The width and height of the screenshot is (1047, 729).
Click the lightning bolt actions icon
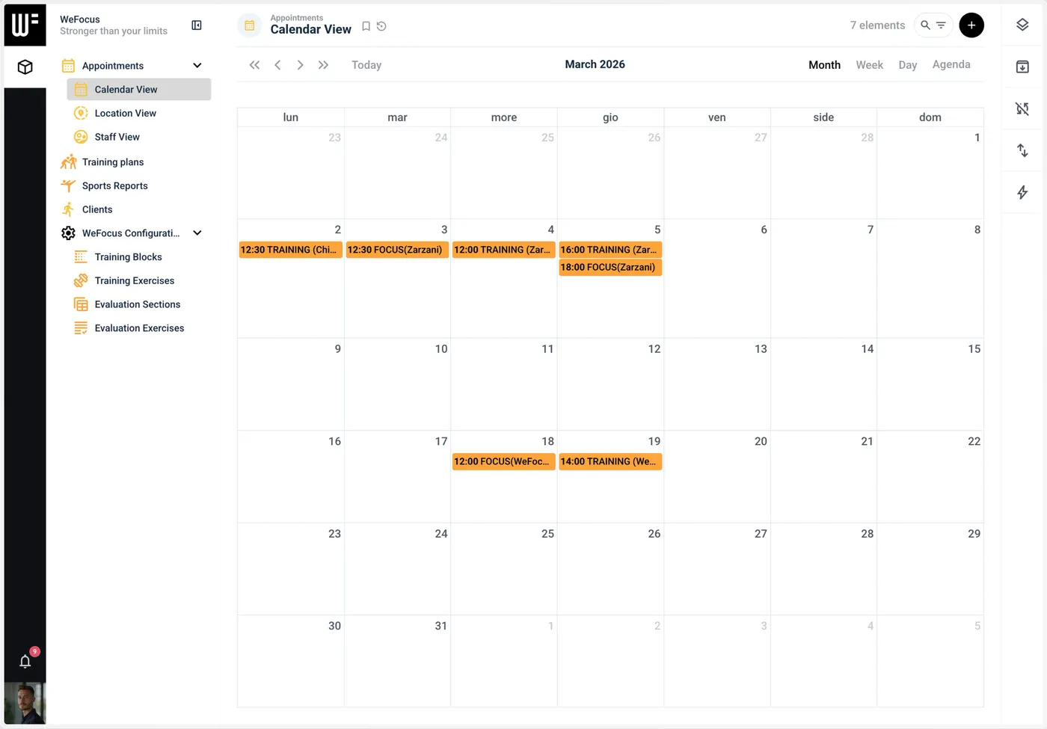(x=1022, y=192)
